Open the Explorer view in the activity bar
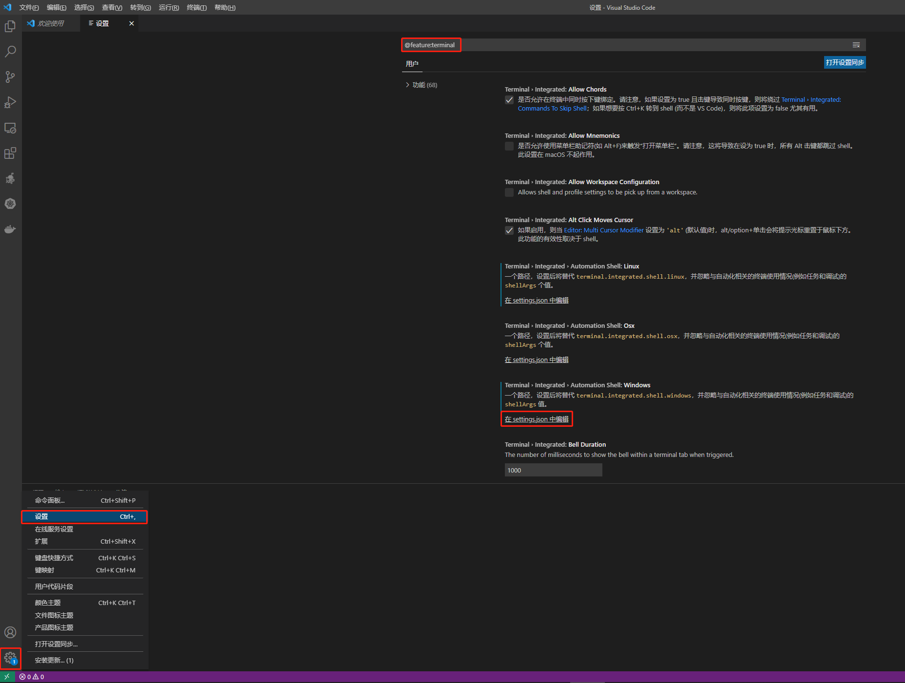The height and width of the screenshot is (683, 905). click(10, 26)
